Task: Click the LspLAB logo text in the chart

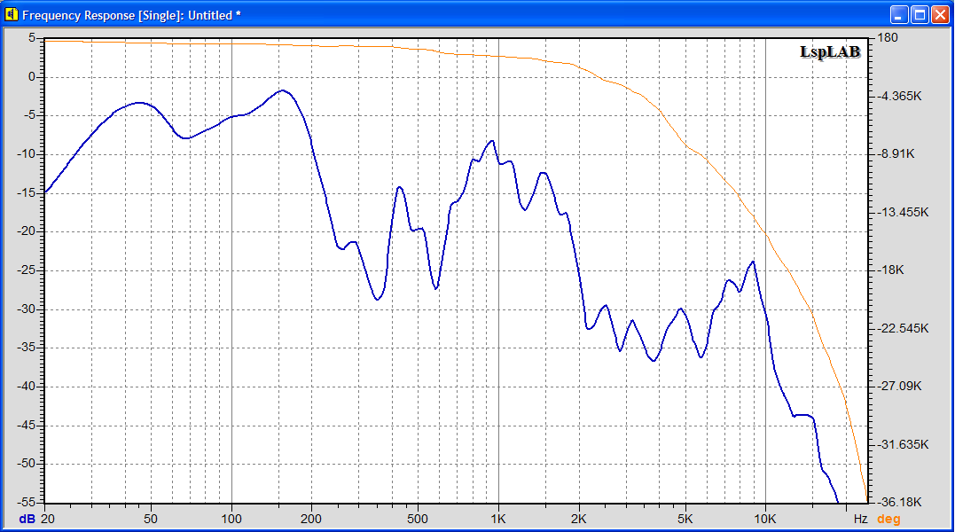Action: coord(830,52)
